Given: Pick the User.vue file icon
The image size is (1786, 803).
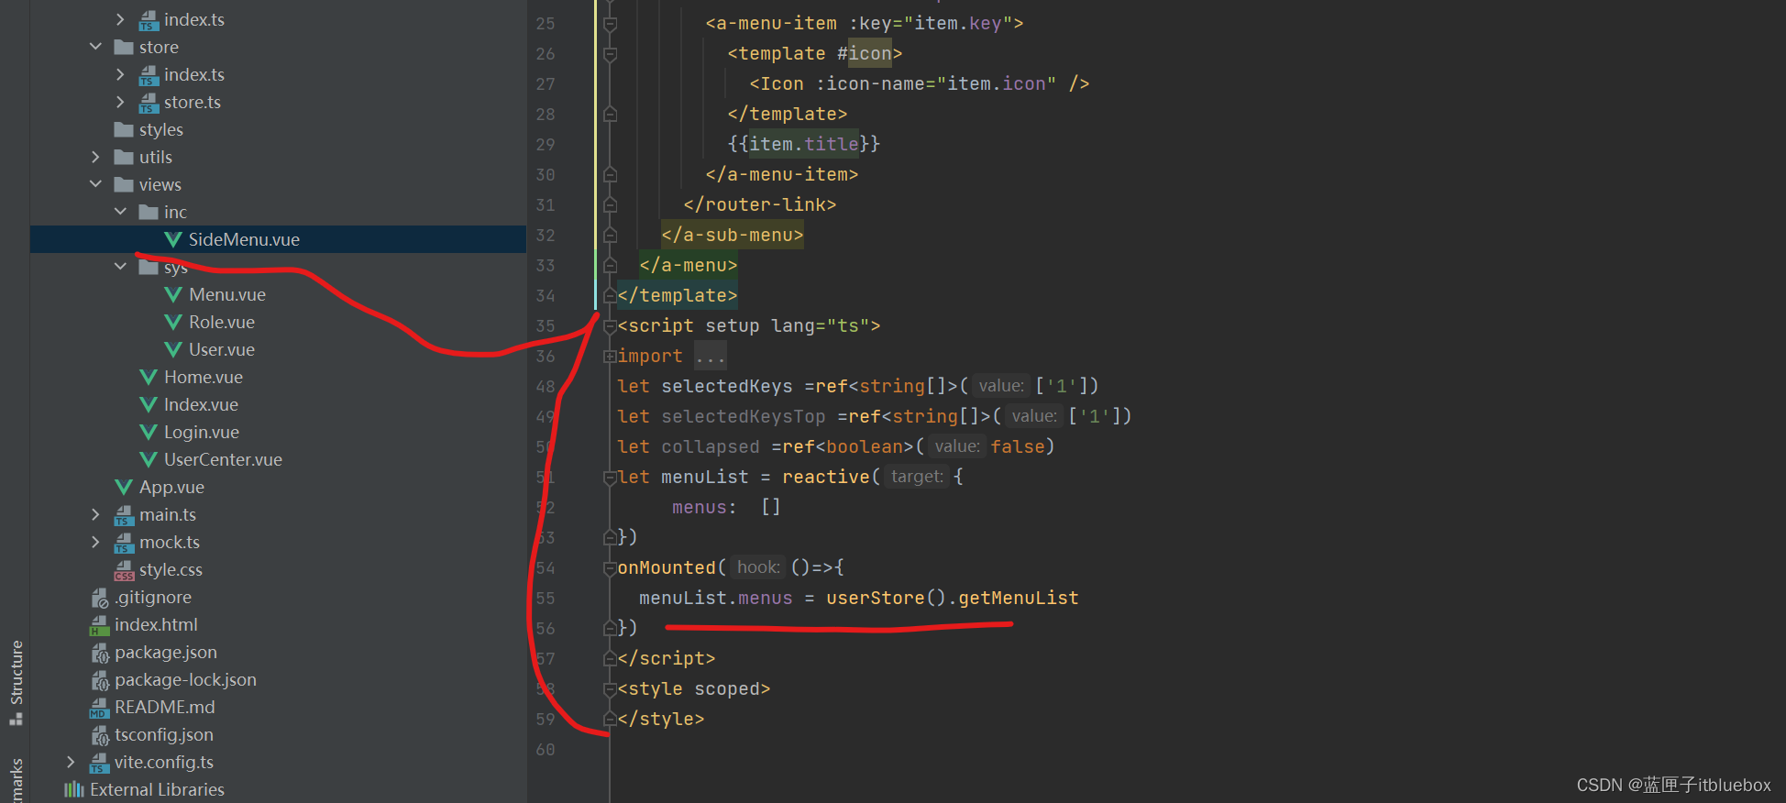Looking at the screenshot, I should (172, 349).
